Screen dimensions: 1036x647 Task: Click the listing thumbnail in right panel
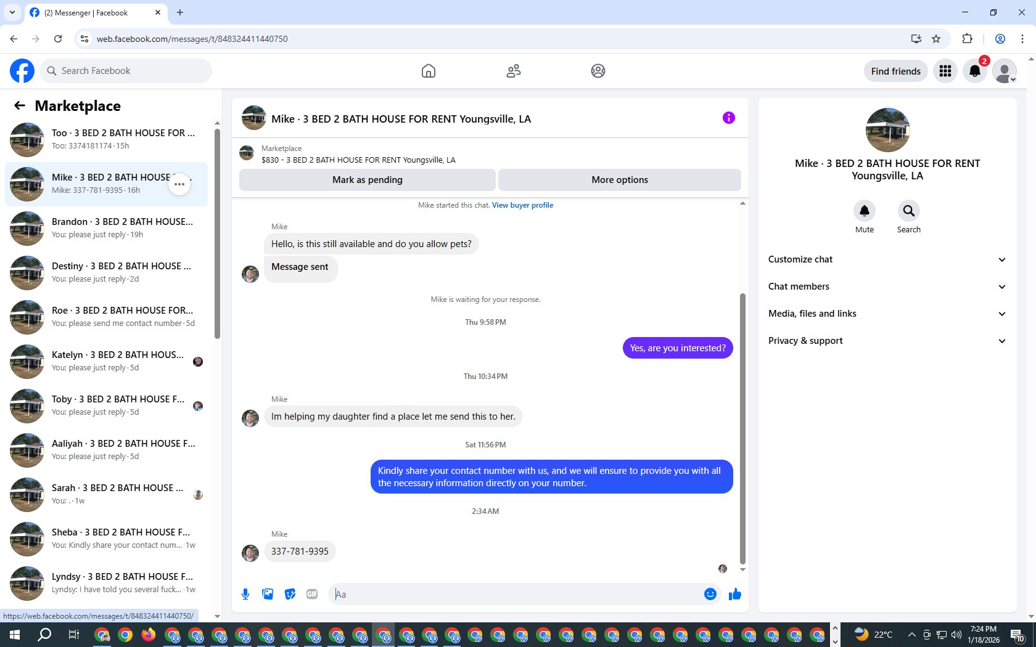[x=887, y=130]
